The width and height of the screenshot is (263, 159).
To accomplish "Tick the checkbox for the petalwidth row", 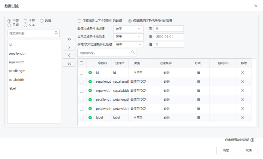I will tap(82, 109).
